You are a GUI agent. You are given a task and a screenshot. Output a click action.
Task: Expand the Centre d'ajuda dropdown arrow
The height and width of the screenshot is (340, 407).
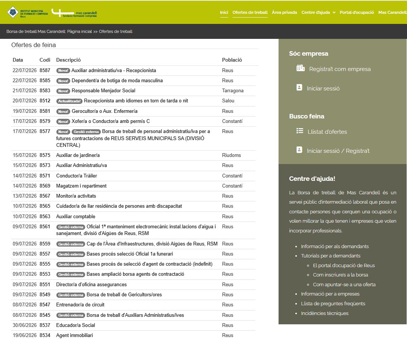click(x=334, y=12)
